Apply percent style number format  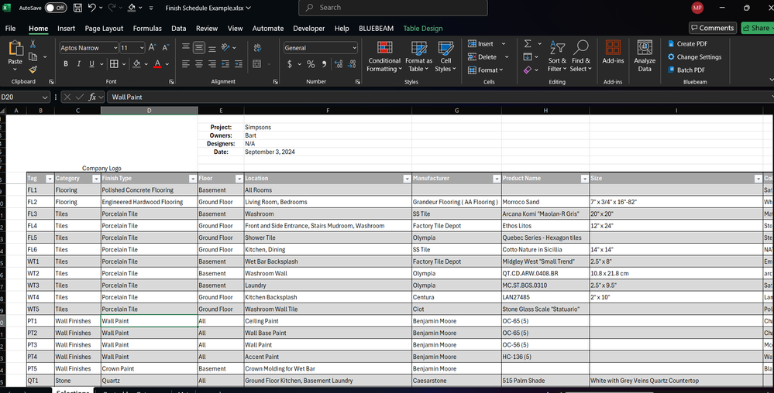click(x=311, y=64)
